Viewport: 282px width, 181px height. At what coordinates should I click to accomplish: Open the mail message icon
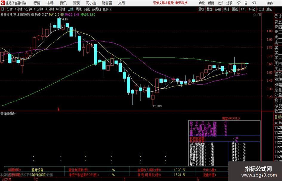(x=254, y=3)
